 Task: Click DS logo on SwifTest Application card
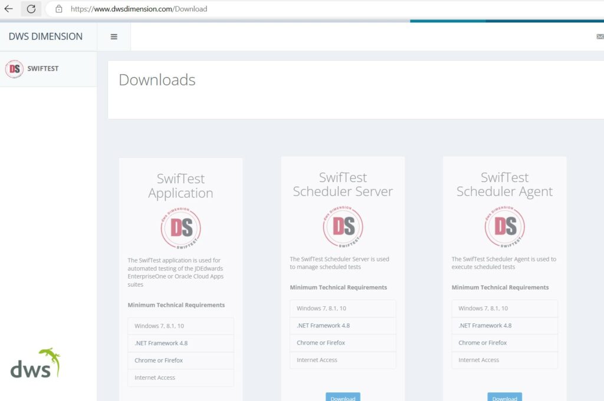coord(180,228)
